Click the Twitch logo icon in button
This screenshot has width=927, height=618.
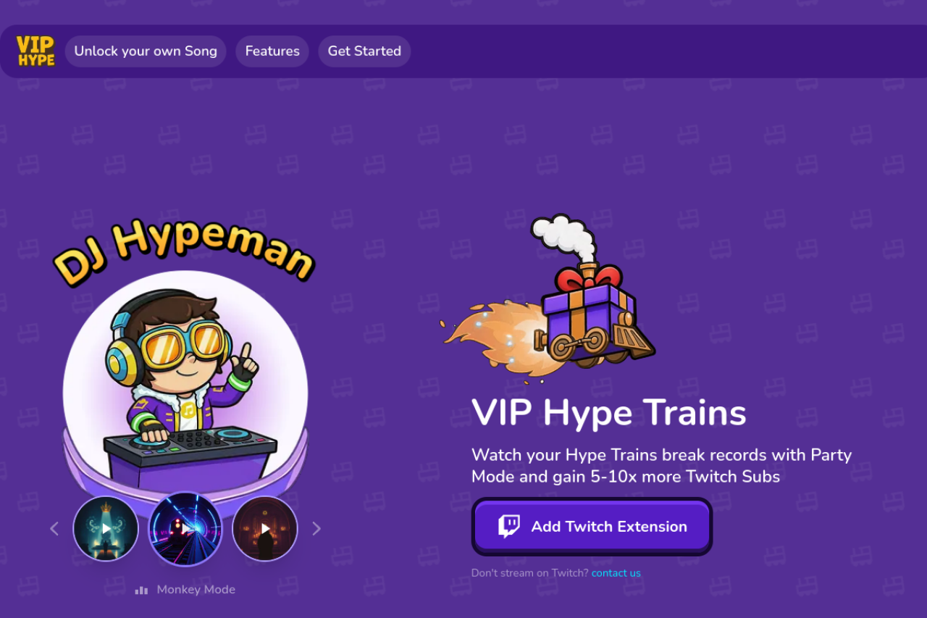(x=509, y=526)
